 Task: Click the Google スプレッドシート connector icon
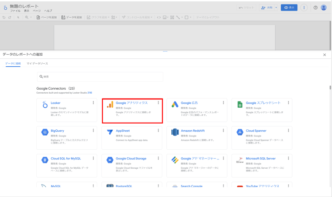coord(240,105)
